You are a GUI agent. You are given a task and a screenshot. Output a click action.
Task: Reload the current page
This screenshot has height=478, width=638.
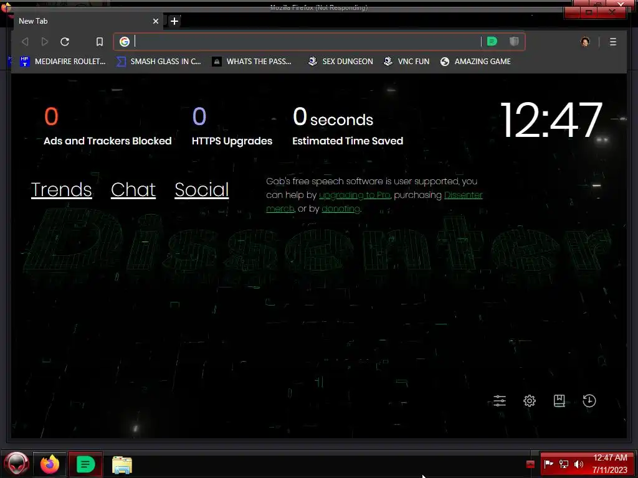point(65,42)
